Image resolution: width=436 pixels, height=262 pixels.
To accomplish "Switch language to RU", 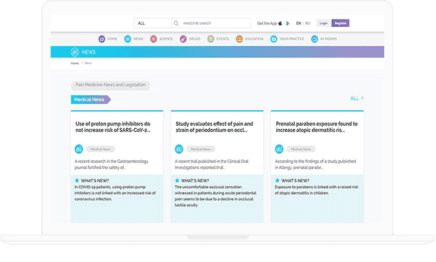I will (307, 23).
